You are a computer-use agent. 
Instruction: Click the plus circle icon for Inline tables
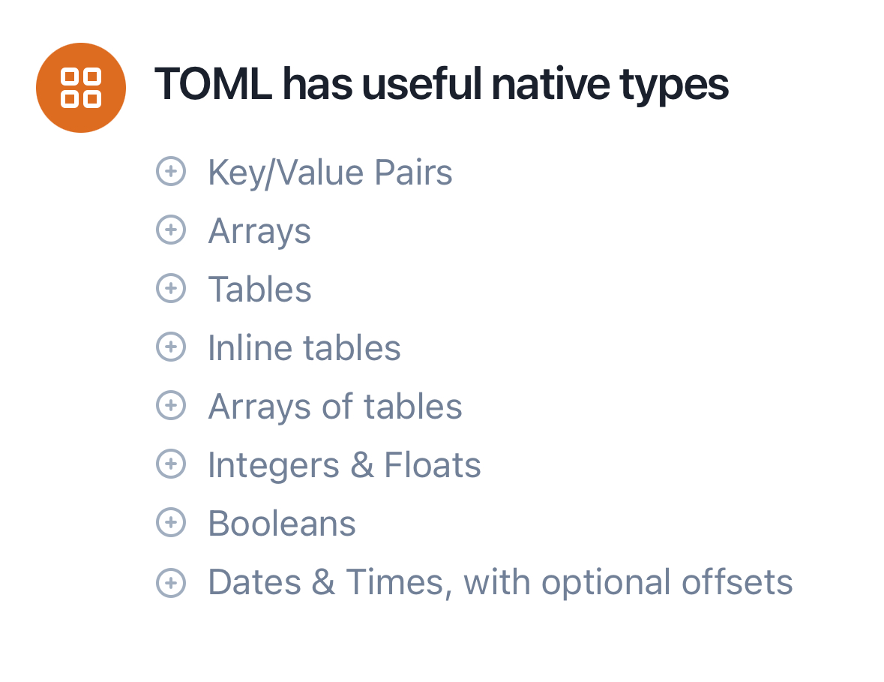click(171, 347)
